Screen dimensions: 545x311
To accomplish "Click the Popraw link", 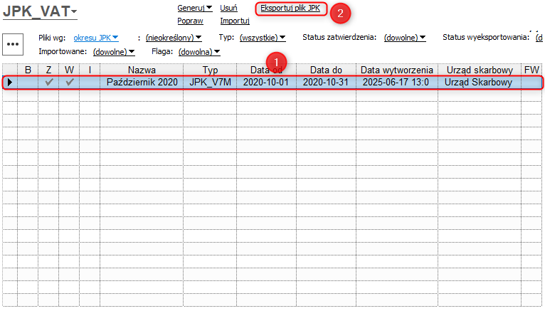I will [x=190, y=21].
